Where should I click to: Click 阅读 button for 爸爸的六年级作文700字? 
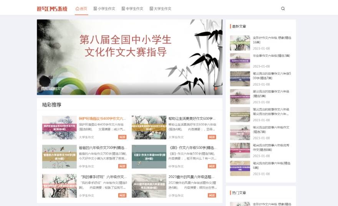123,166
